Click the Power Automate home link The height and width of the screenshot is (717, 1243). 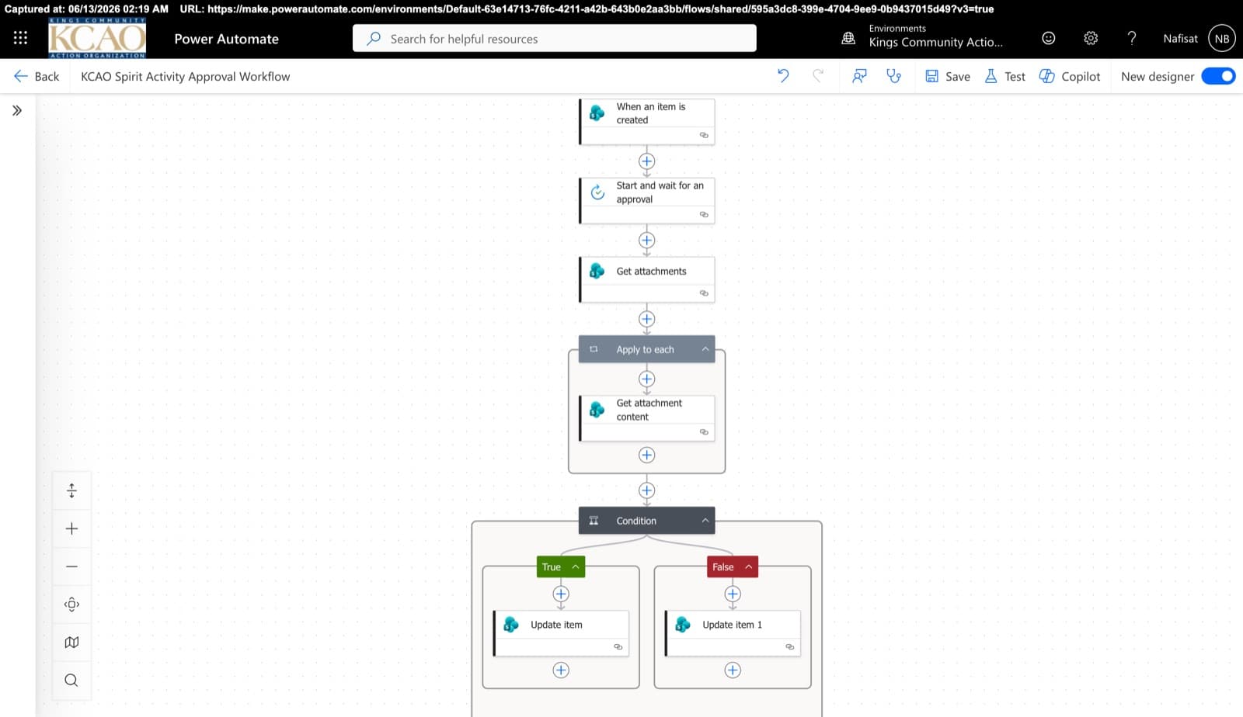[226, 39]
